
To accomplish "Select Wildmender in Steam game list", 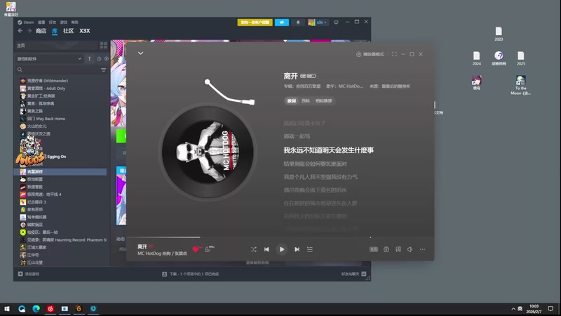I will point(48,81).
